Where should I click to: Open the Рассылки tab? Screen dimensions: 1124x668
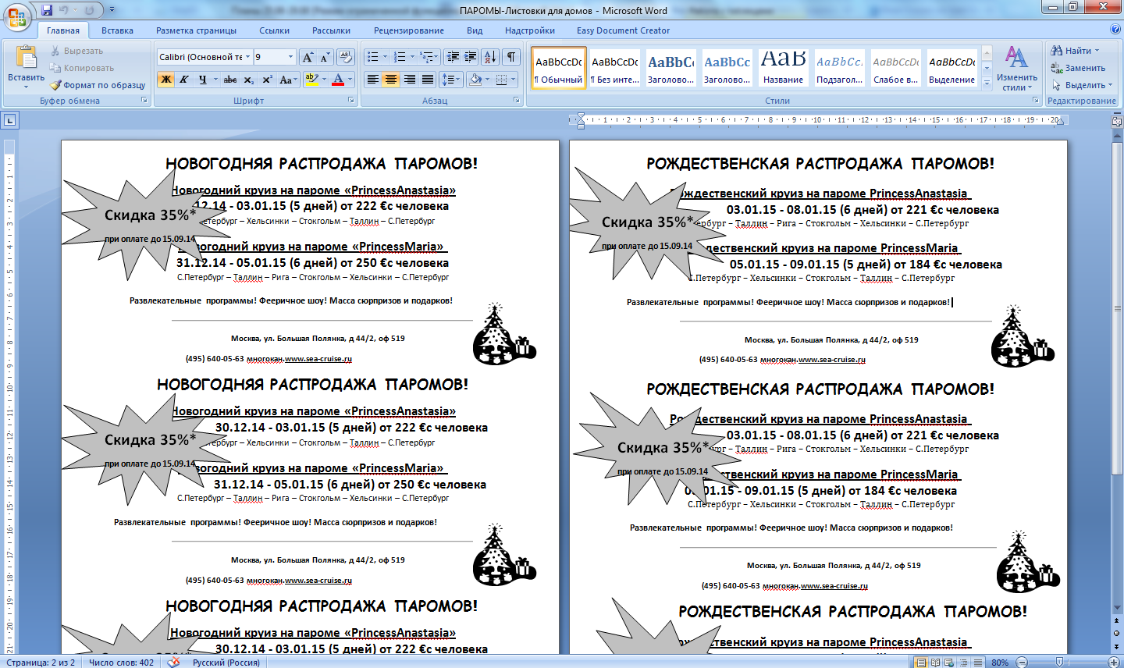(x=331, y=30)
